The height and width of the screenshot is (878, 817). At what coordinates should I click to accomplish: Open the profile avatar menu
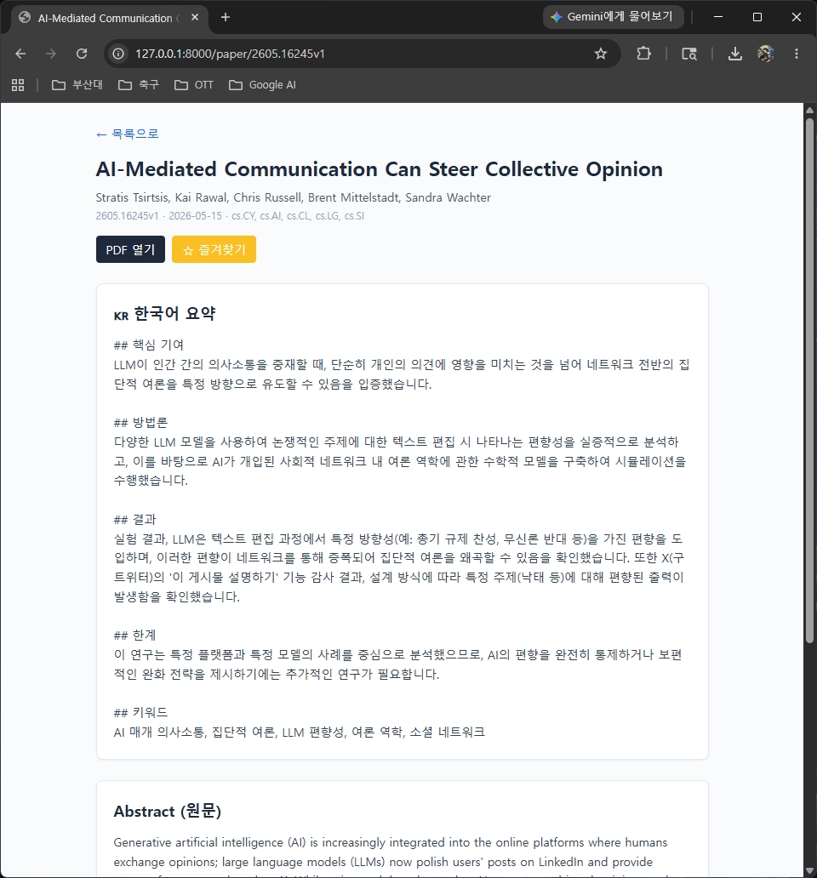pos(765,54)
